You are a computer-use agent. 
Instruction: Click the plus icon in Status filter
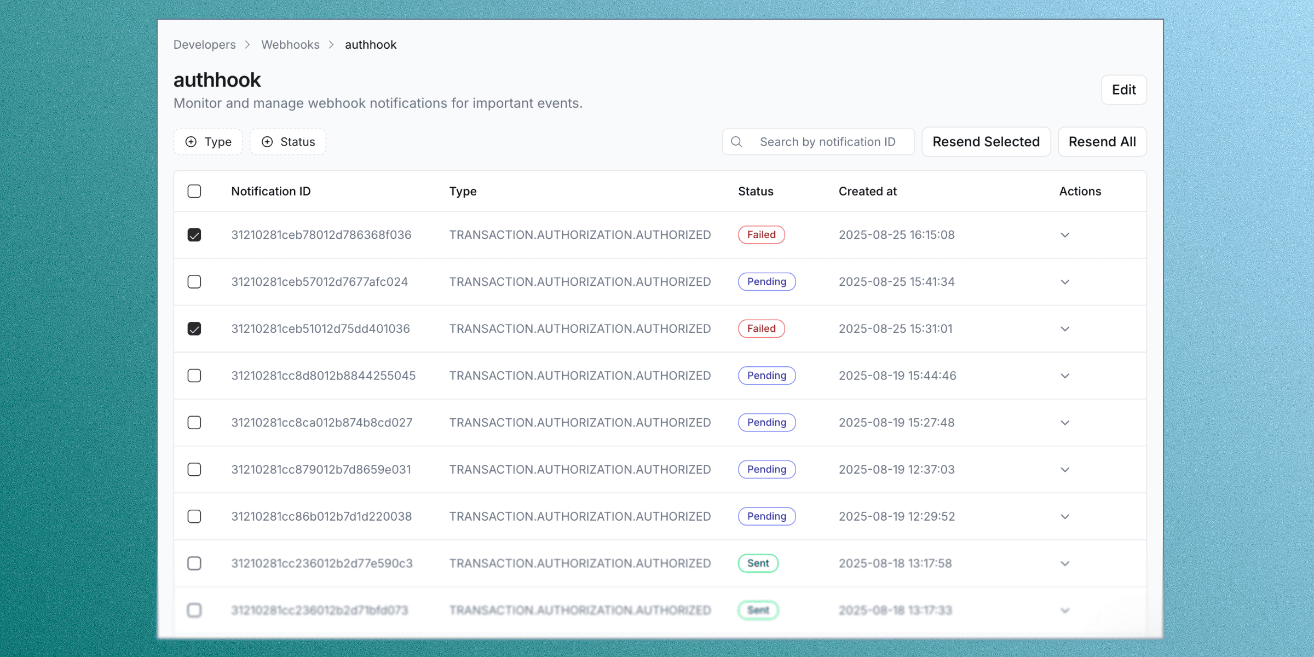(267, 142)
